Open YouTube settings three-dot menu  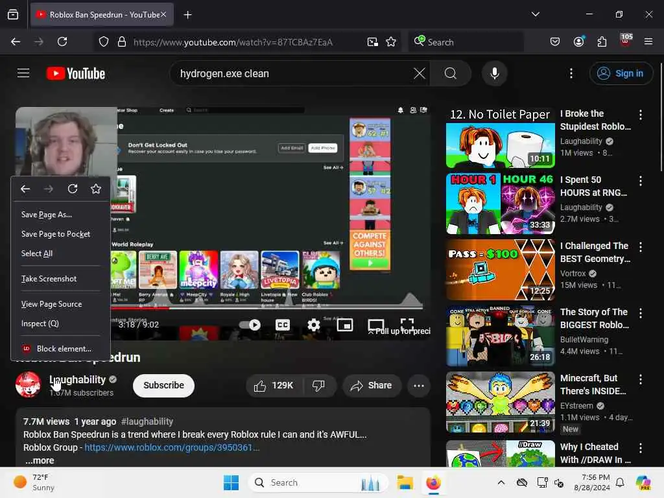click(x=571, y=73)
